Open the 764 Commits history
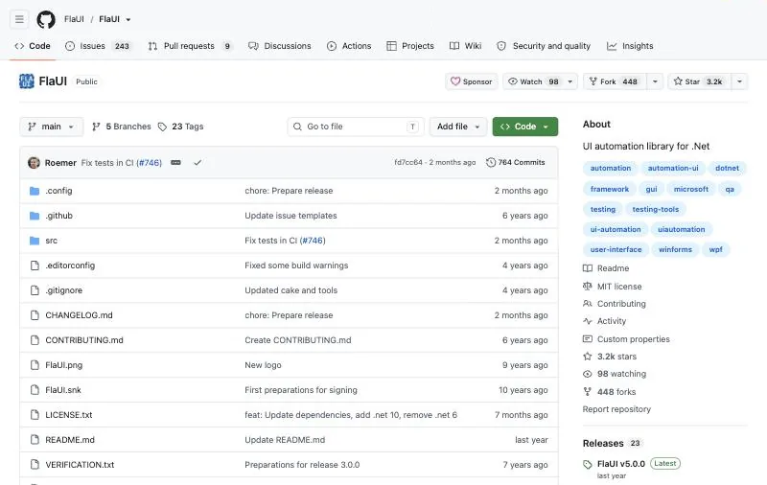Image resolution: width=767 pixels, height=485 pixels. 515,162
